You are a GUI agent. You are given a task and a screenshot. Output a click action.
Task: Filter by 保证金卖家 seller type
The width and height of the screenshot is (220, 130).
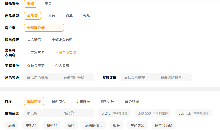36,66
